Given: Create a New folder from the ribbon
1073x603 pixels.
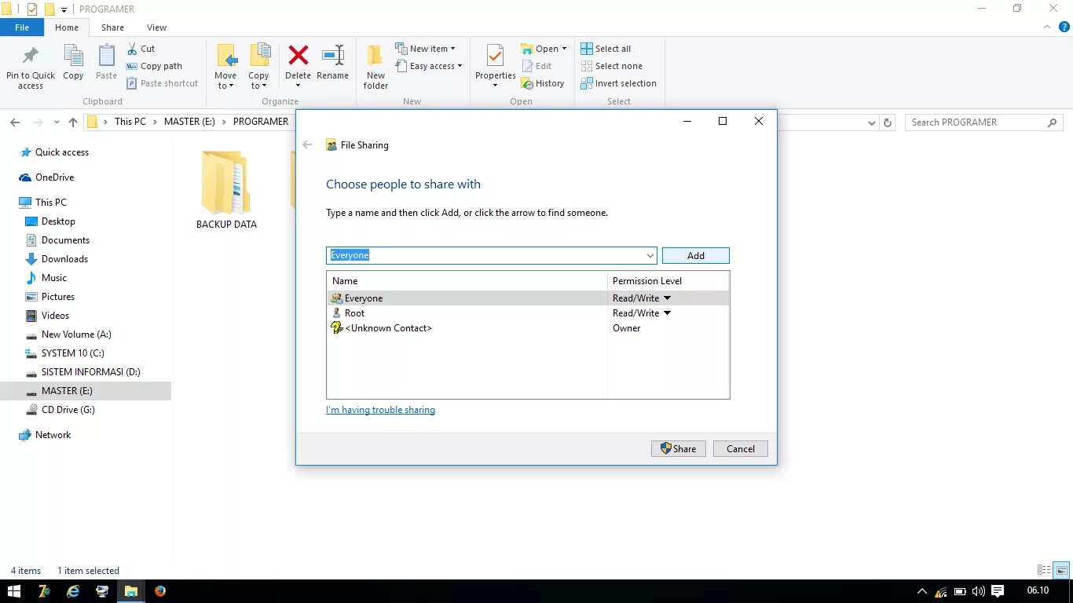Looking at the screenshot, I should [375, 67].
